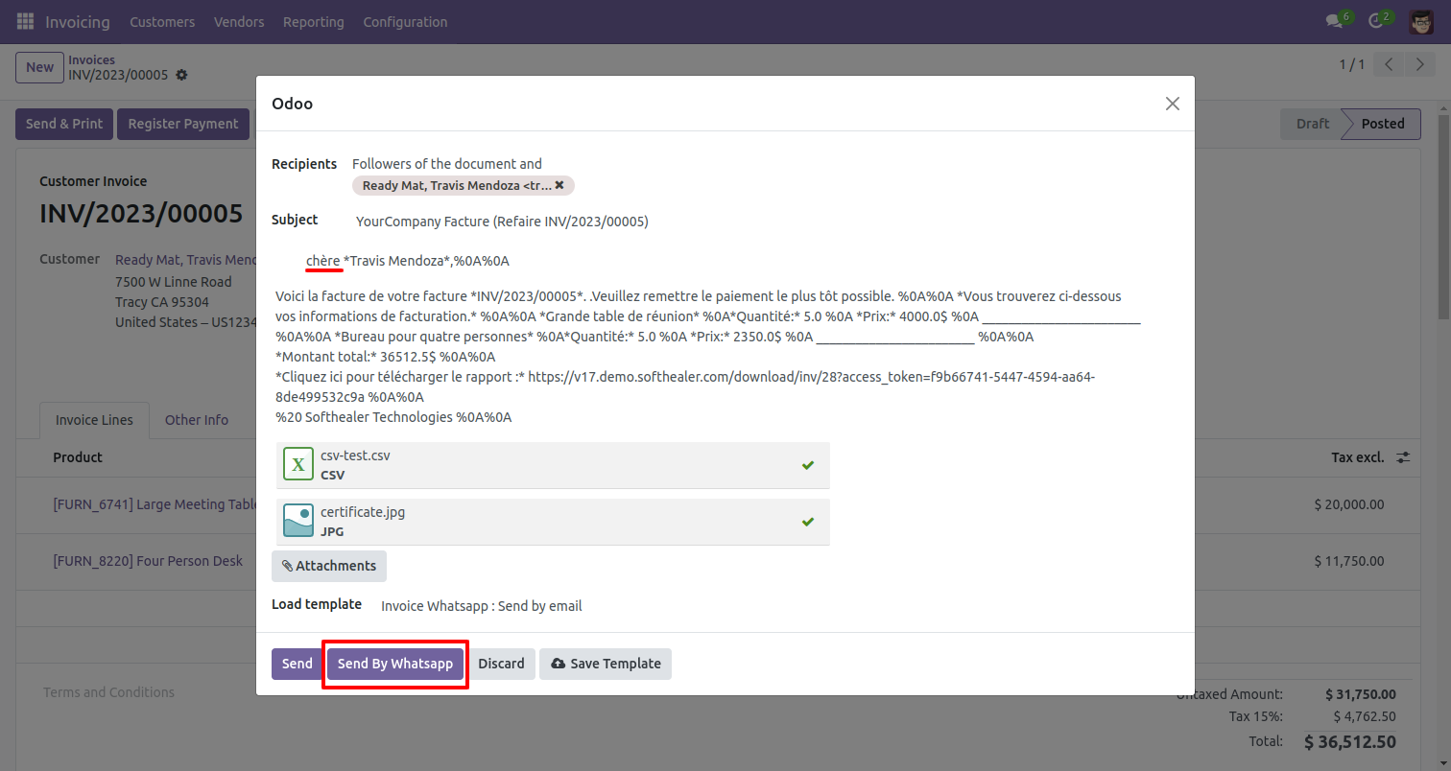Open the Invoices breadcrumb link

(91, 59)
